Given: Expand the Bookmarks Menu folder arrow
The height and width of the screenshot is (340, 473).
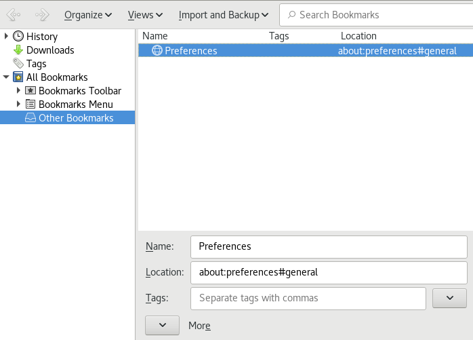Looking at the screenshot, I should tap(19, 105).
